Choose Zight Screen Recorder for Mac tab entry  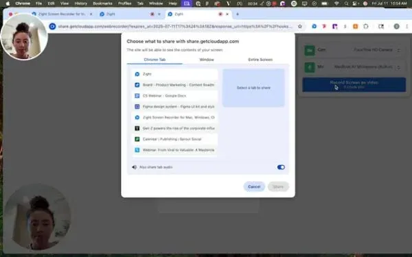click(x=174, y=117)
